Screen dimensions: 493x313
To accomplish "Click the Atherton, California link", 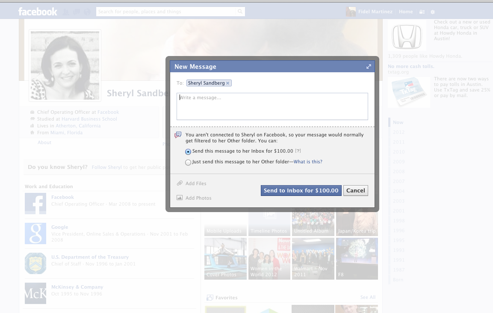I will [x=78, y=126].
